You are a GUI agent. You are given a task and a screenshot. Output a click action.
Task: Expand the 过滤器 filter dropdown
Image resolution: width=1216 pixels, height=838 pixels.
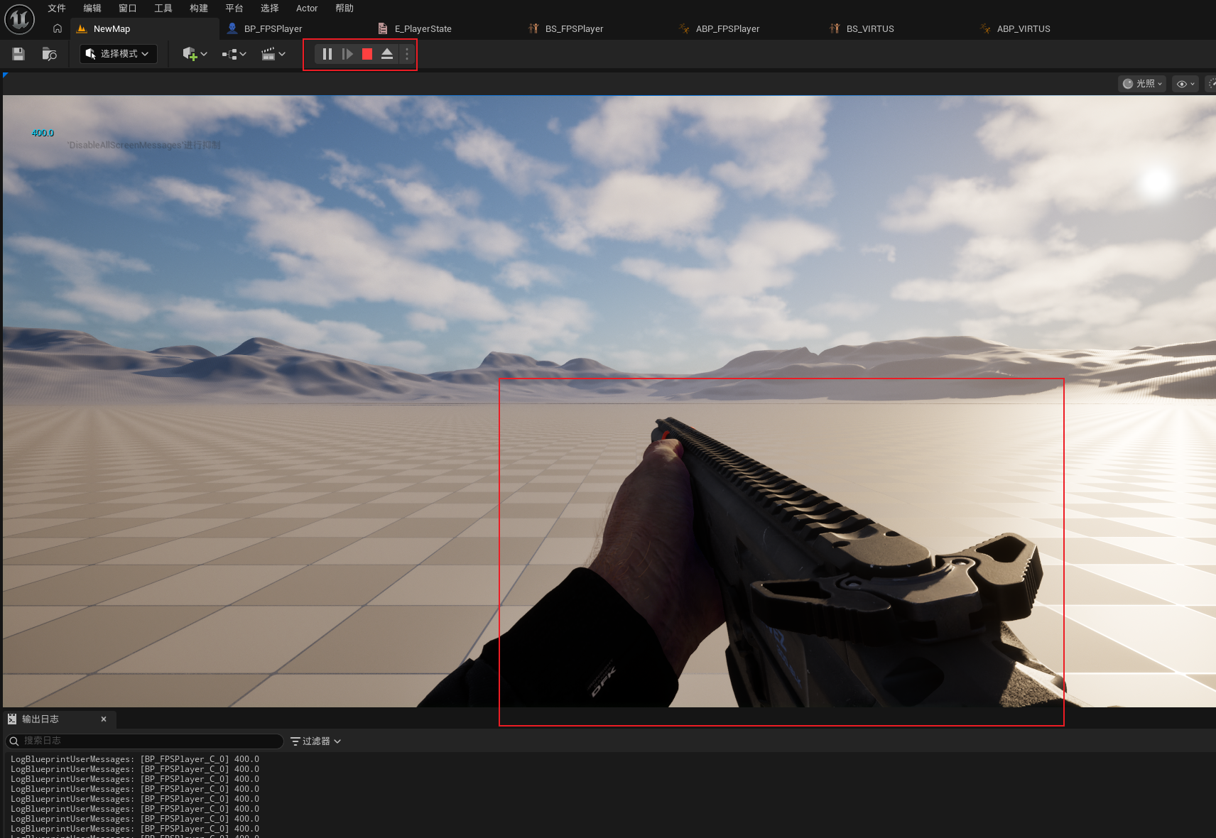pos(316,741)
